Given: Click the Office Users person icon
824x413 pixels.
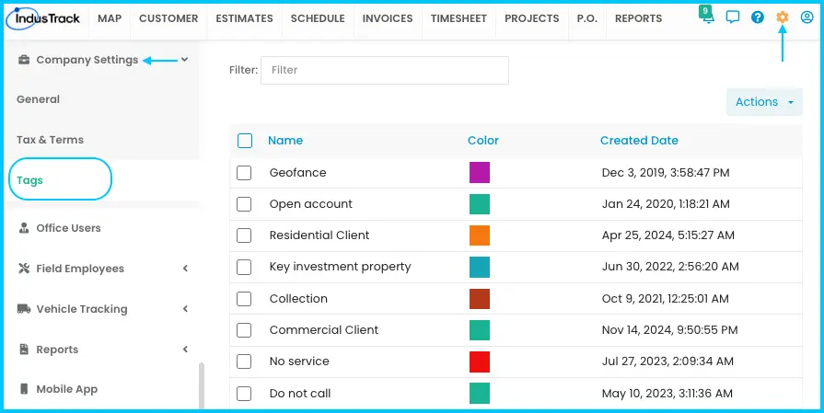Looking at the screenshot, I should [x=24, y=228].
